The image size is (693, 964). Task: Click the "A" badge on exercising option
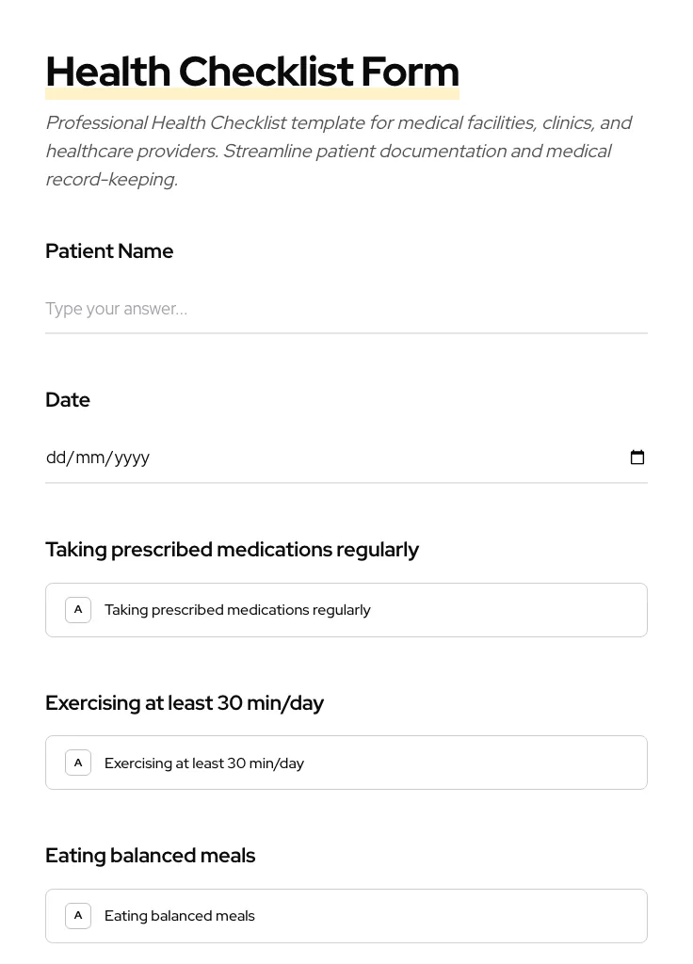[x=78, y=763]
